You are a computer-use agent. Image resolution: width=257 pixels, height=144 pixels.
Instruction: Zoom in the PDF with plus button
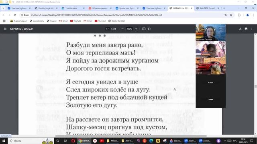click(136, 29)
